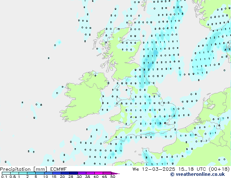This screenshot has height=178, width=231.
Task: Click the above-50 arrow tip of legend
Action: pos(115,173)
